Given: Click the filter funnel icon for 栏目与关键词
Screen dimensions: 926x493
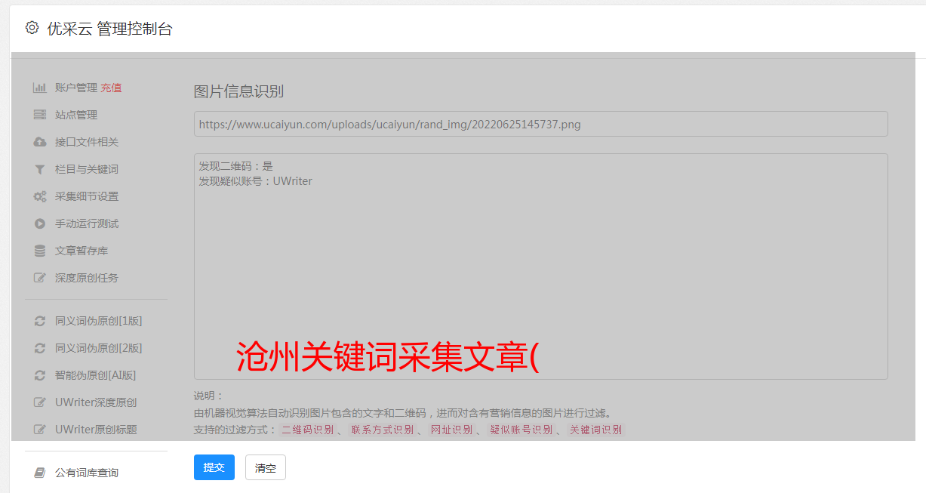Looking at the screenshot, I should point(40,169).
